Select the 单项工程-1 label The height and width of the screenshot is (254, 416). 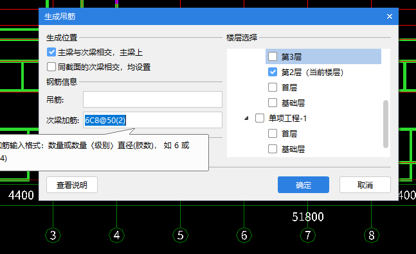pos(287,118)
